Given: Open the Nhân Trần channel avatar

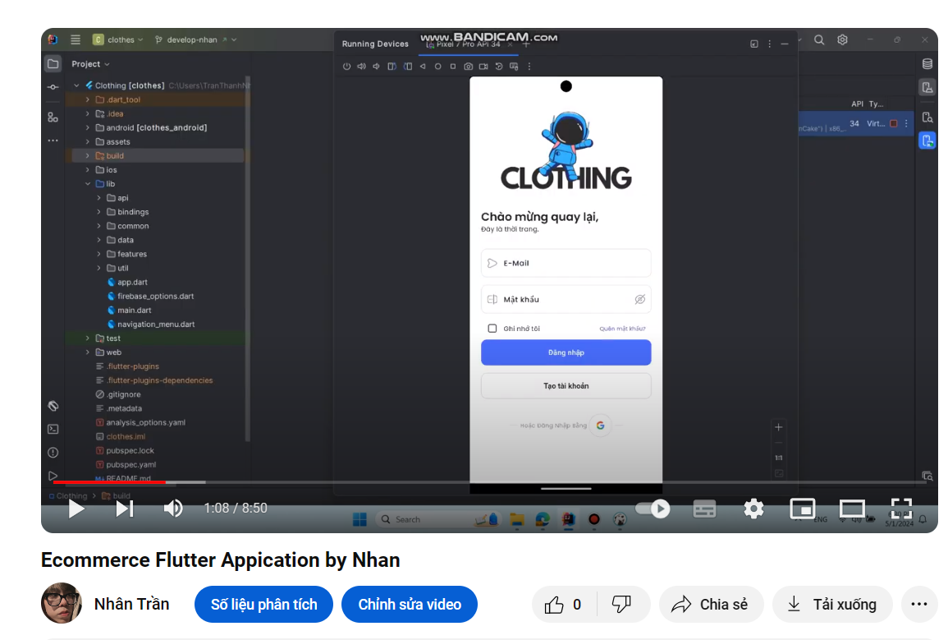Looking at the screenshot, I should click(x=62, y=604).
